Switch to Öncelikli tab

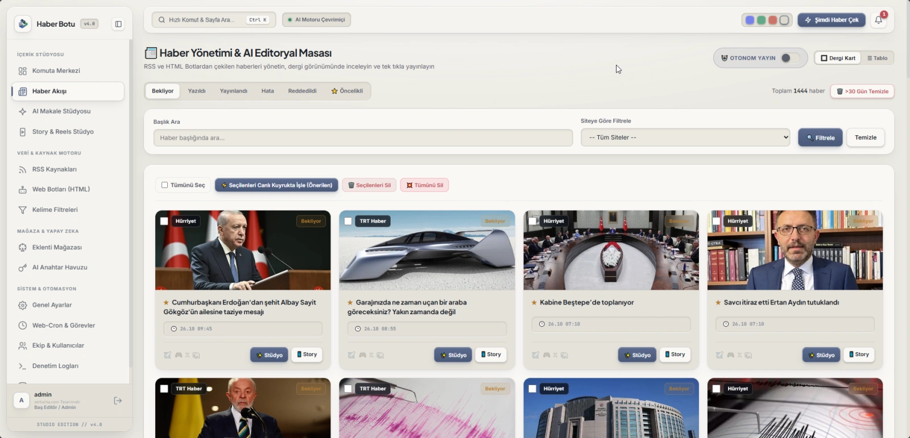(347, 91)
